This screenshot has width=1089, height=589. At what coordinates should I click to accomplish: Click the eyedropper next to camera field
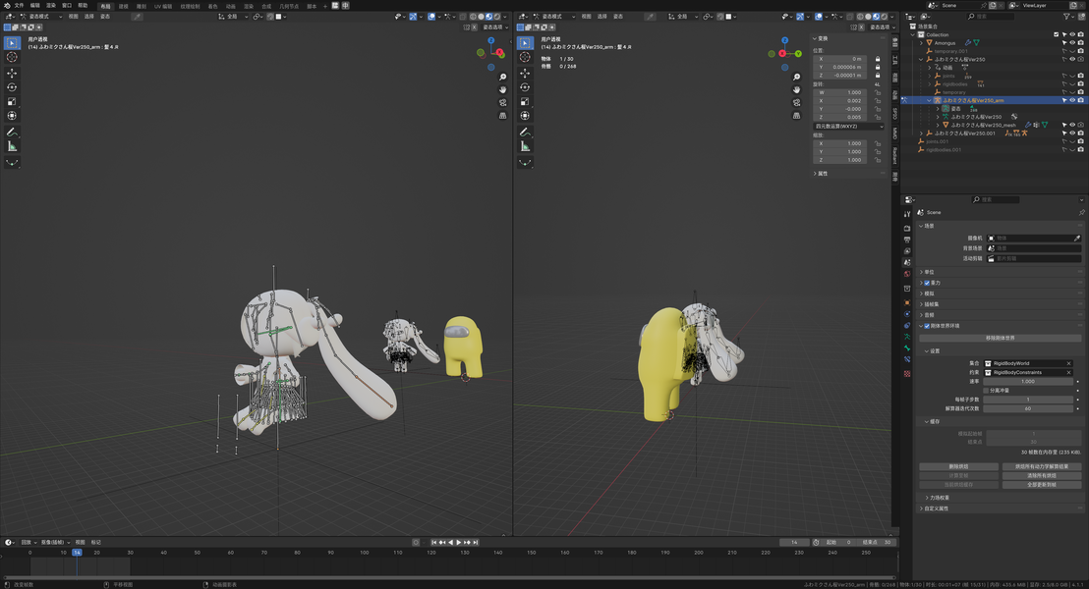1077,238
